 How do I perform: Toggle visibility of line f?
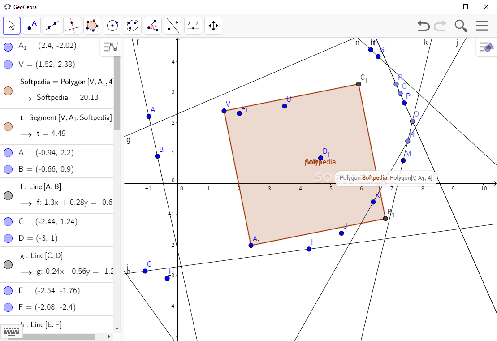tap(8, 195)
